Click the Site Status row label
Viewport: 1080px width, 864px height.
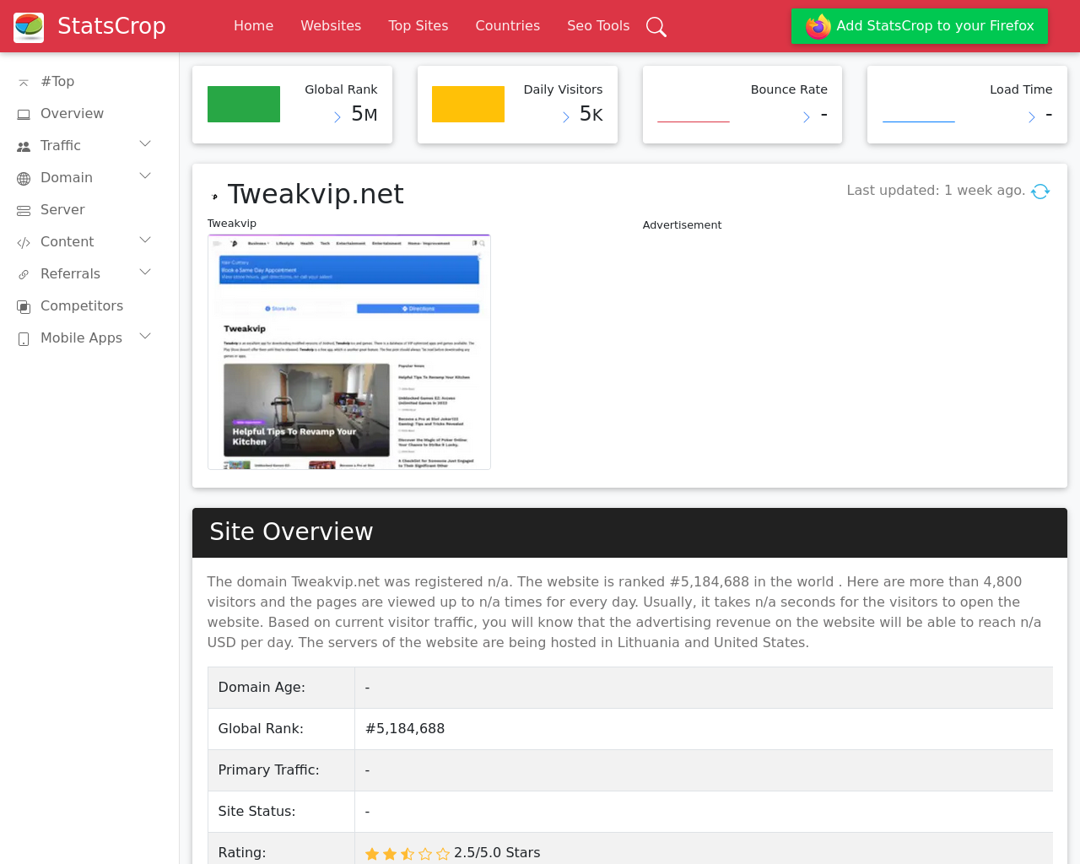[256, 812]
